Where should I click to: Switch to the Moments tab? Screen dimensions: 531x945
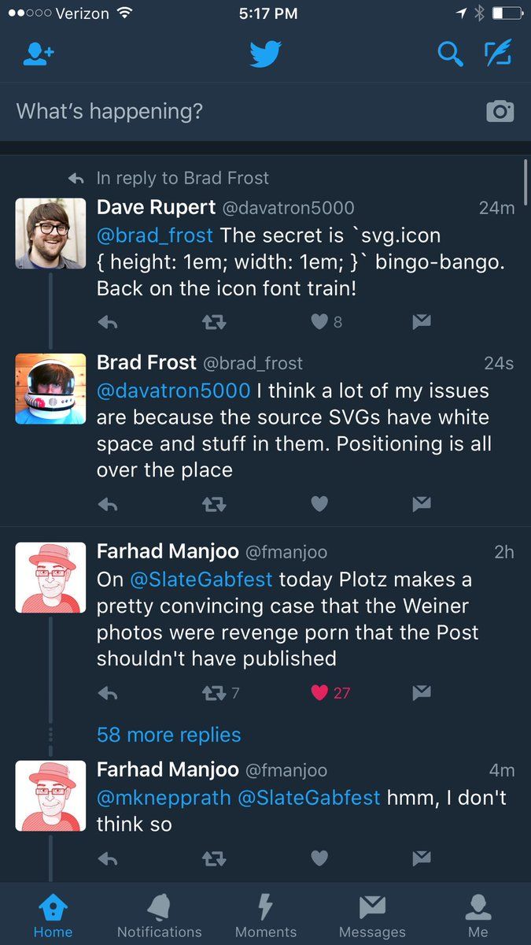pyautogui.click(x=266, y=916)
